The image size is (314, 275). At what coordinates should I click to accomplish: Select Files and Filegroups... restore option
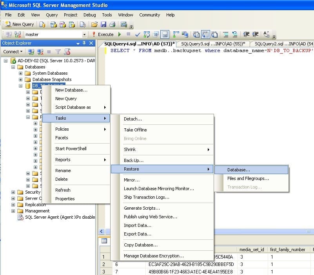click(251, 178)
